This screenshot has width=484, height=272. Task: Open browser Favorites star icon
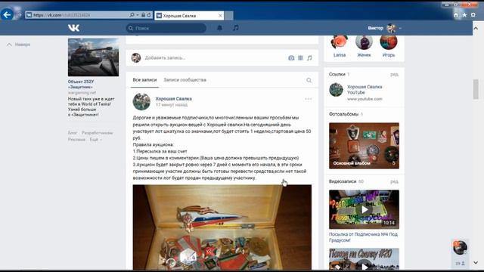(464, 15)
